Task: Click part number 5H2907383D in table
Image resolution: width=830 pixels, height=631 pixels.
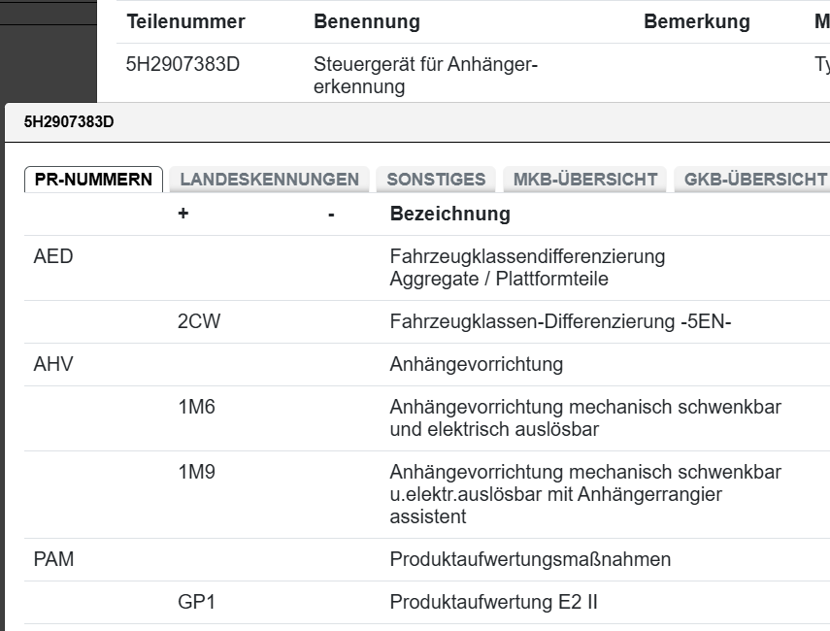Action: coord(183,65)
